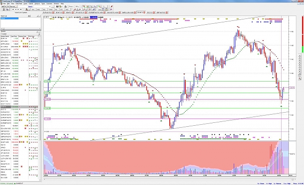304x185 pixels.
Task: Toggle the checkbox below the Symbols header
Action: [x=1, y=34]
